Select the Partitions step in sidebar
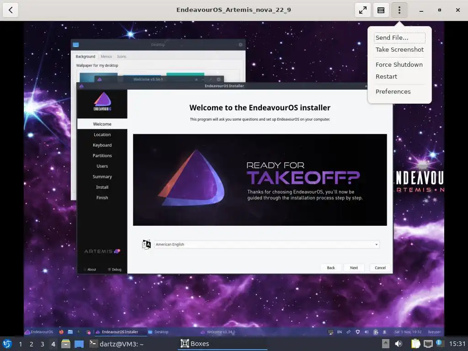The height and width of the screenshot is (351, 468). point(102,155)
